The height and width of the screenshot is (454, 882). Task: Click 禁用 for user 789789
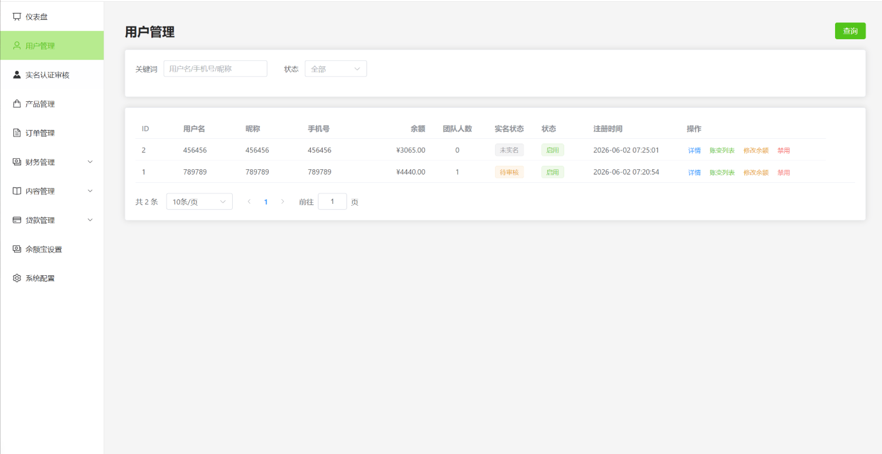[x=783, y=172]
